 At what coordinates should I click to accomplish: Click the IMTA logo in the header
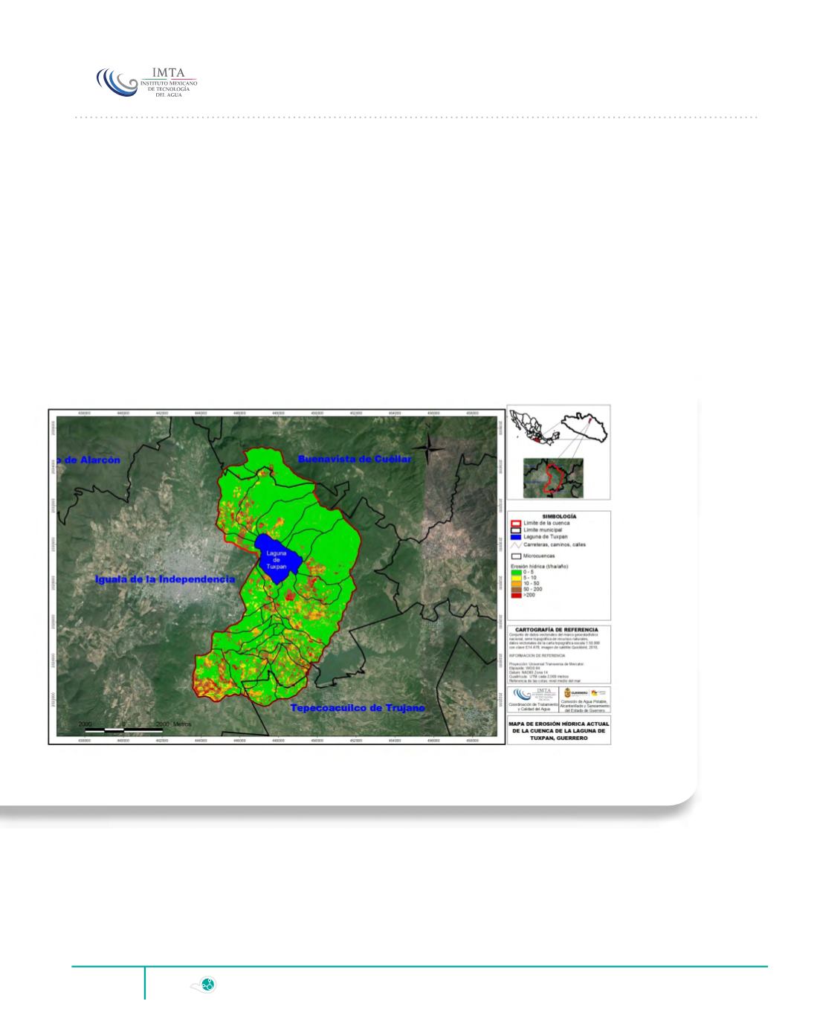(x=148, y=83)
